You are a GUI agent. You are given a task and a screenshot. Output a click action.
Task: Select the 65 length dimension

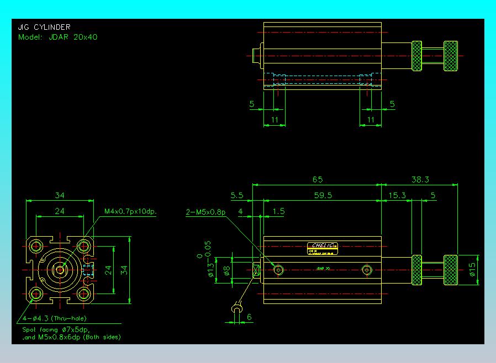click(x=318, y=179)
